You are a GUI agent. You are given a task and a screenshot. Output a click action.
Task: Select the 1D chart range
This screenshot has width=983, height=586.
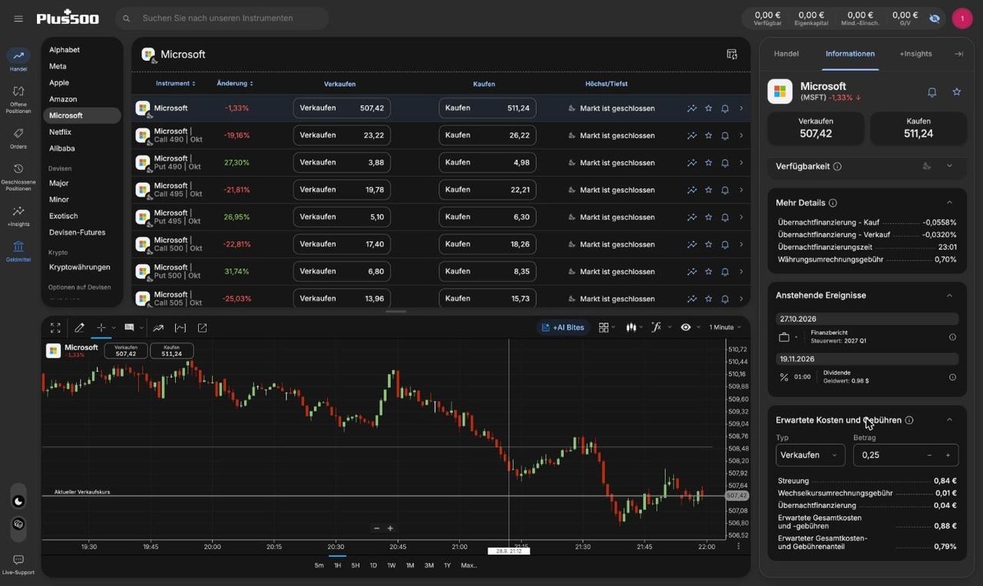(373, 565)
